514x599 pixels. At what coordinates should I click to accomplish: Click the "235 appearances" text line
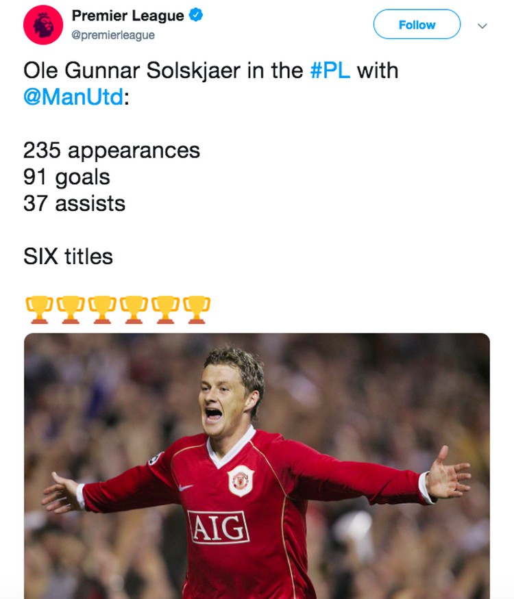[111, 150]
